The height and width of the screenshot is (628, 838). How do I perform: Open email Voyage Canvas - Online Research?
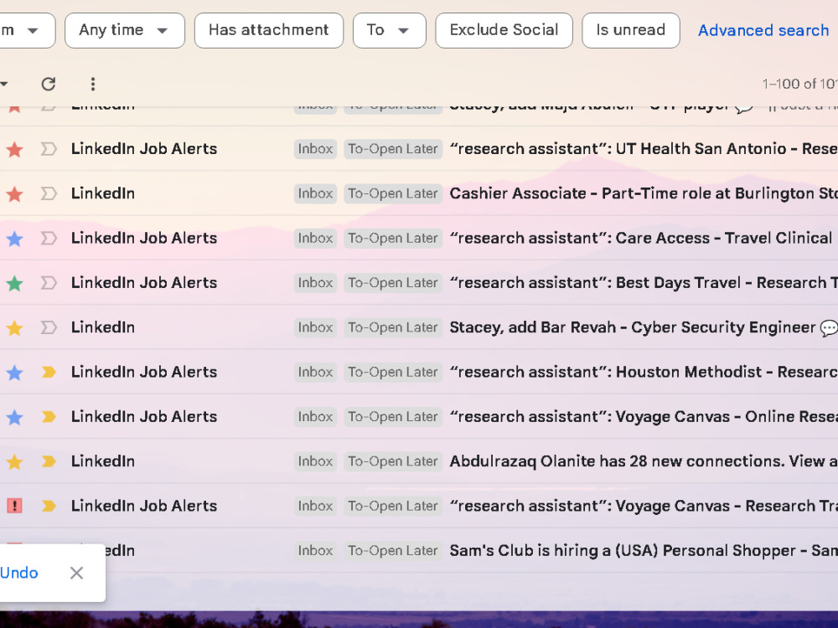(644, 416)
